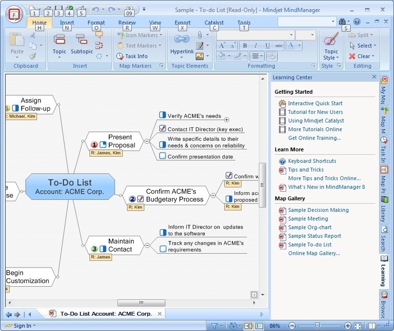Image resolution: width=394 pixels, height=331 pixels.
Task: Click the Clear red X icon
Action: (352, 56)
